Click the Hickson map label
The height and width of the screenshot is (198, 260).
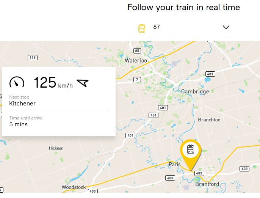click(x=56, y=148)
